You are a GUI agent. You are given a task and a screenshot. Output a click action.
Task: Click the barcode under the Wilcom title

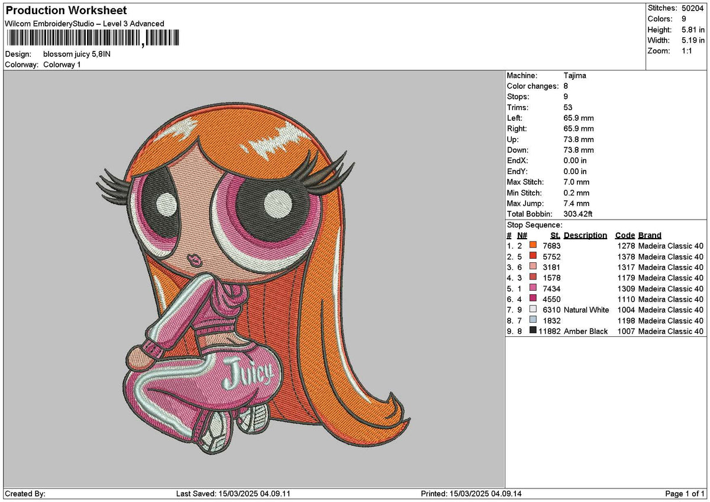tap(92, 38)
